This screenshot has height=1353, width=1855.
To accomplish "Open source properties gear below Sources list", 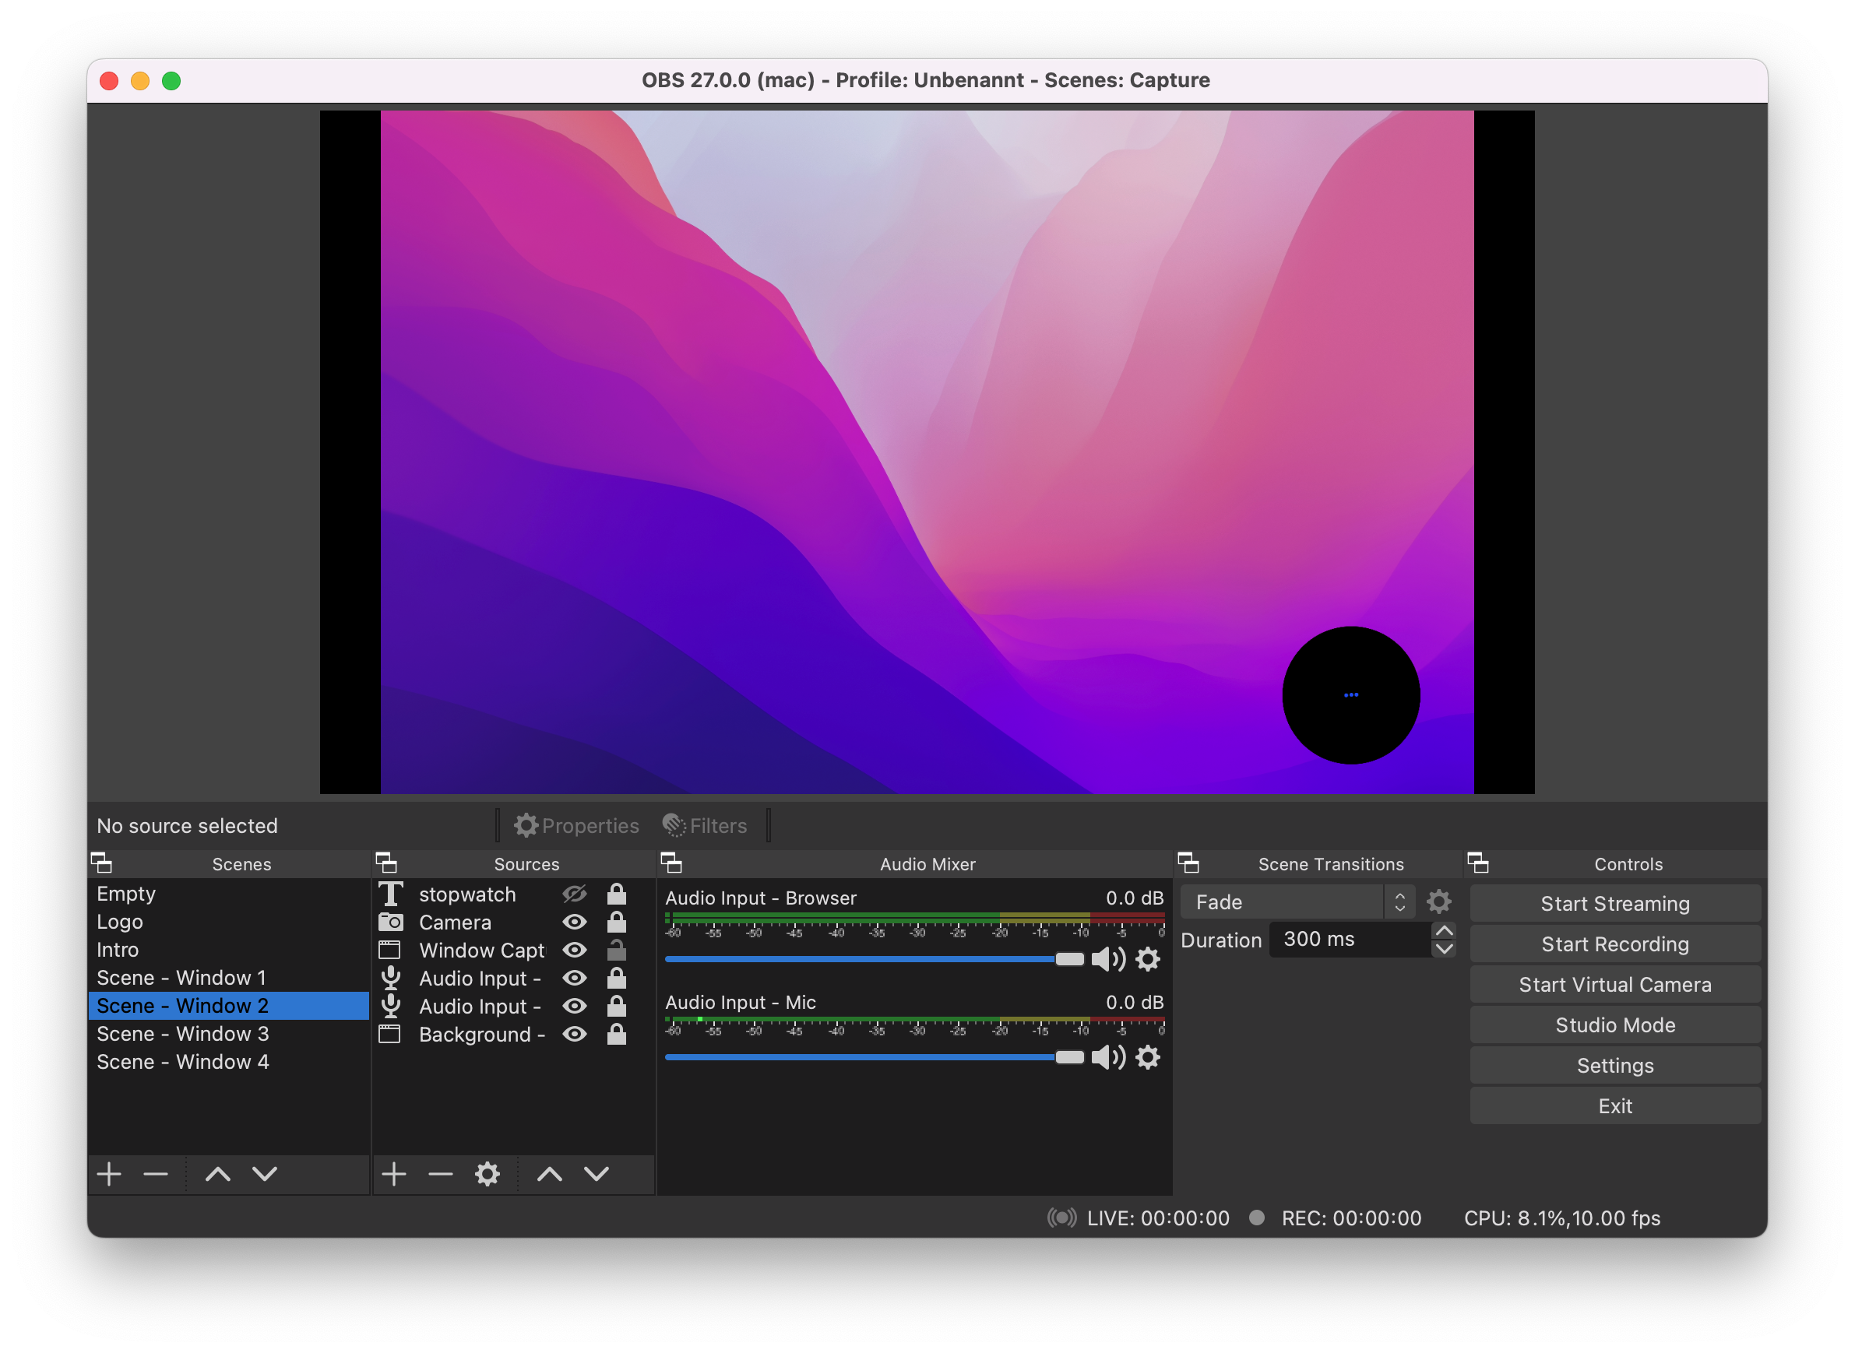I will click(488, 1174).
